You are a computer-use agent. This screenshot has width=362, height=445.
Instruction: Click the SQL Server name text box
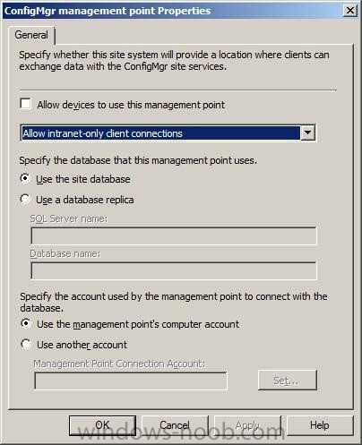click(x=174, y=235)
